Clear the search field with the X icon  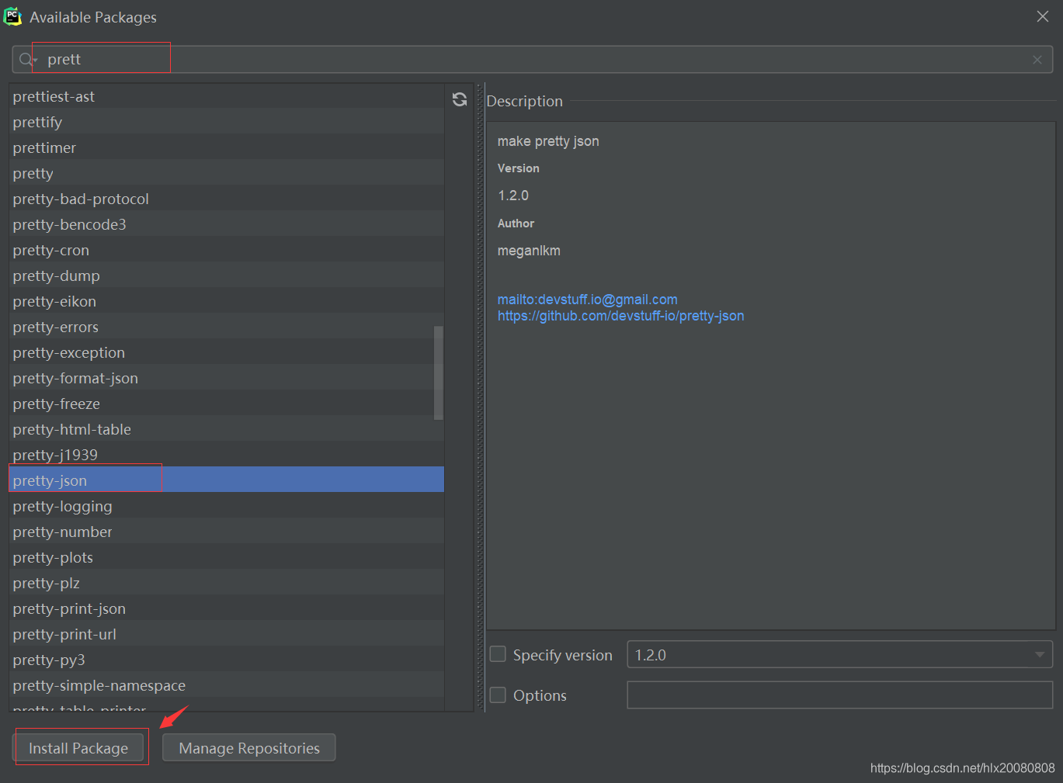point(1037,60)
